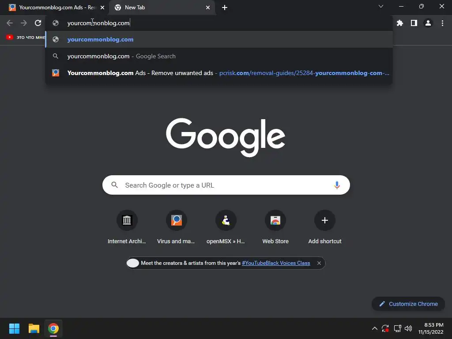
Task: Open the YouTube bookmark in the bookmarks bar
Action: point(25,37)
